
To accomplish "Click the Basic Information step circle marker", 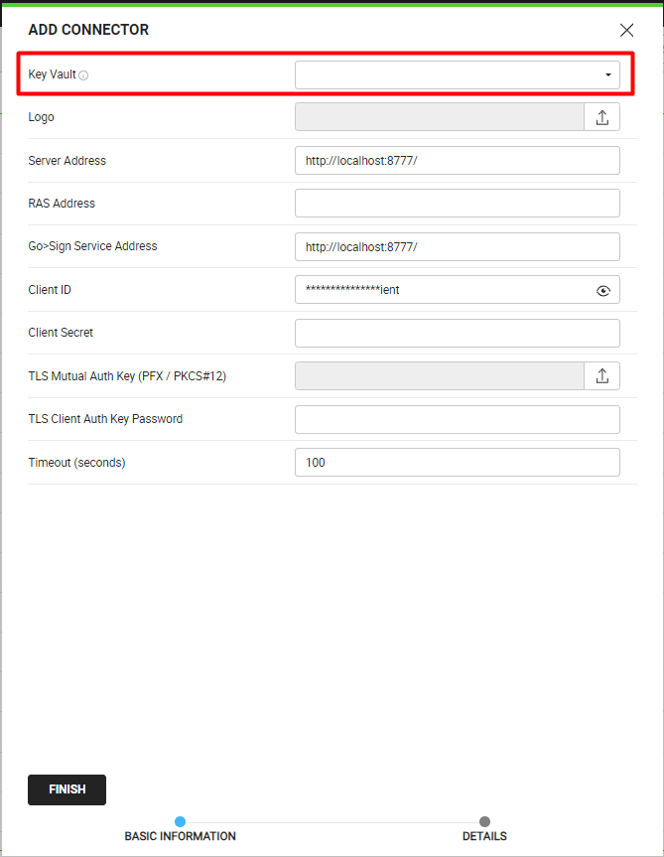I will (181, 821).
